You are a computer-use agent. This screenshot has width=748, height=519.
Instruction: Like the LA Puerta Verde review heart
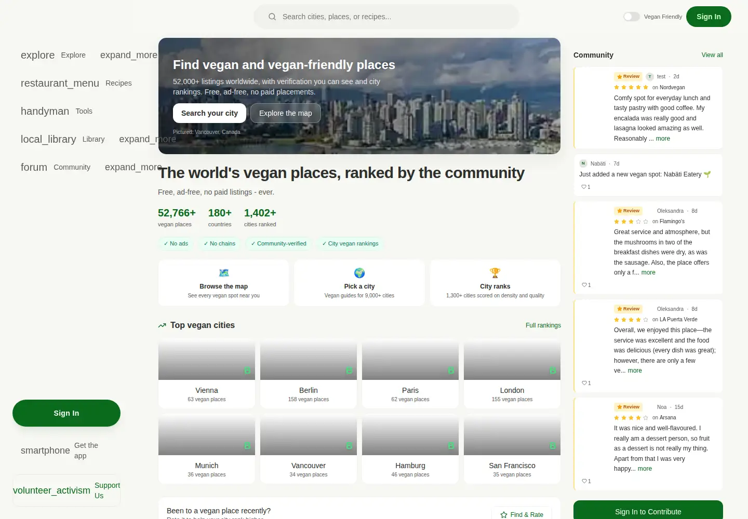[584, 383]
